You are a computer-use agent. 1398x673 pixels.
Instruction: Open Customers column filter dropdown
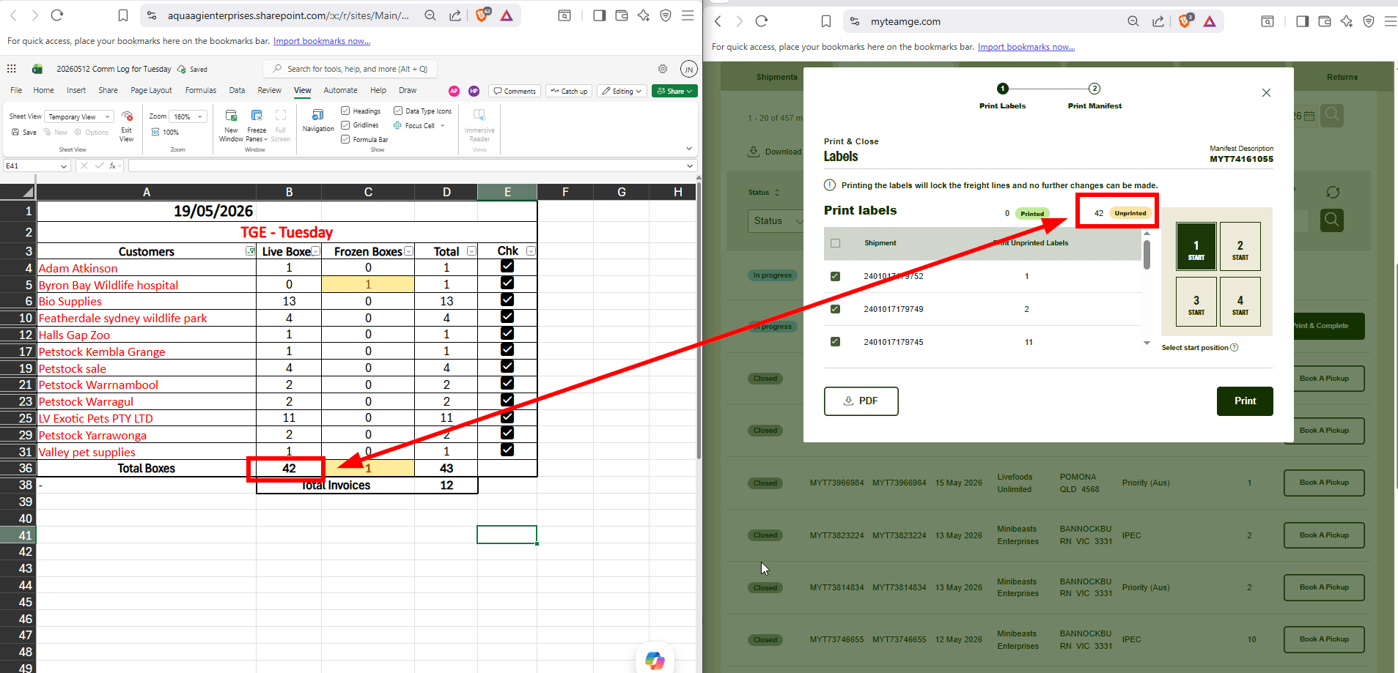(x=250, y=251)
